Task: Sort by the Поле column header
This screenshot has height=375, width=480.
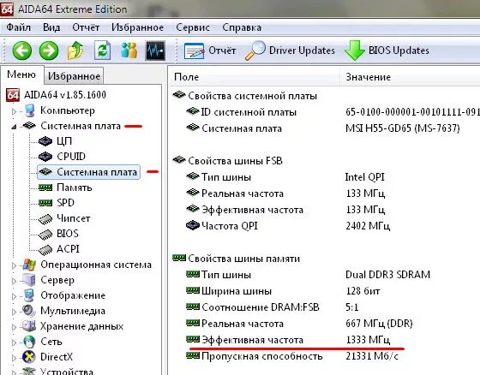Action: point(254,77)
